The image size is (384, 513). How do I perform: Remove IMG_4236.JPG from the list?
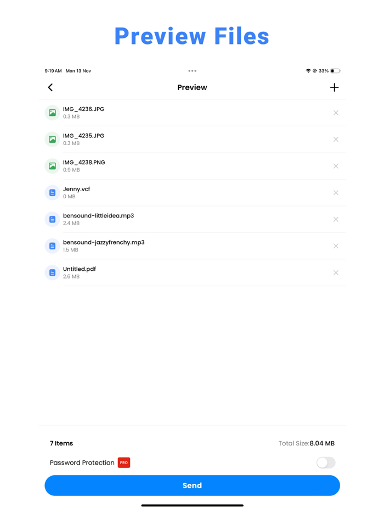336,113
